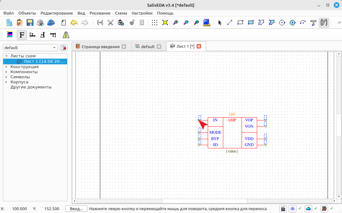The height and width of the screenshot is (213, 342).
Task: Click the zoom out magnifier
Action: coord(186,23)
